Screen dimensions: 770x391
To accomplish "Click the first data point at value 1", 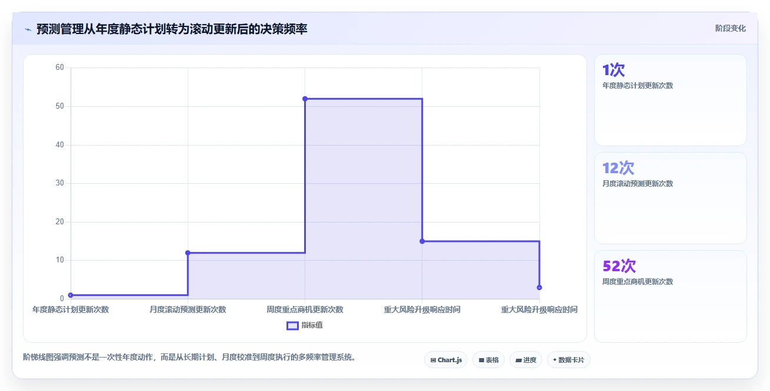I will click(71, 295).
